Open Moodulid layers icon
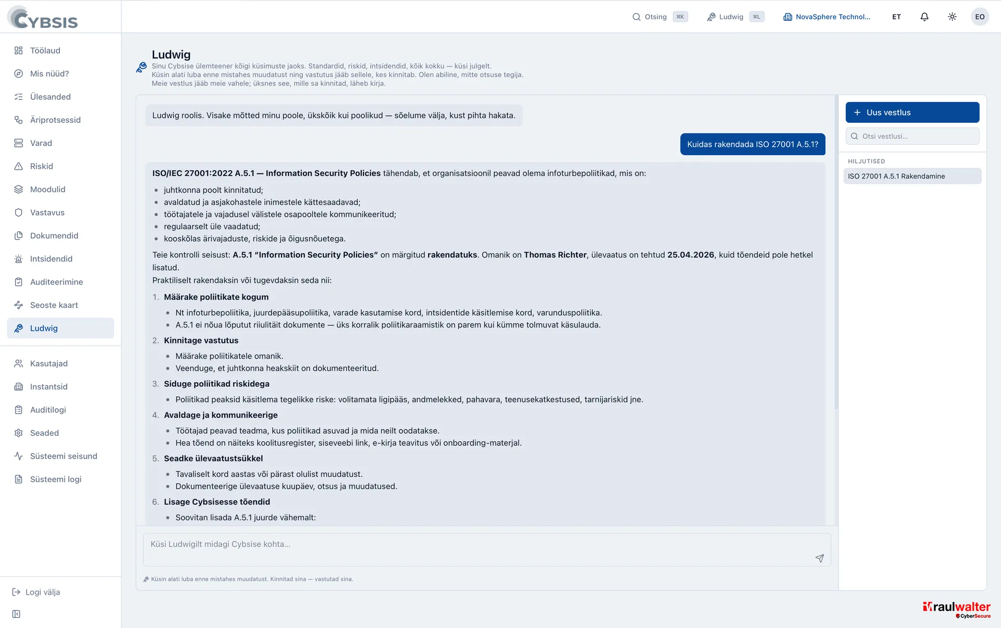The image size is (1001, 628). coord(18,190)
